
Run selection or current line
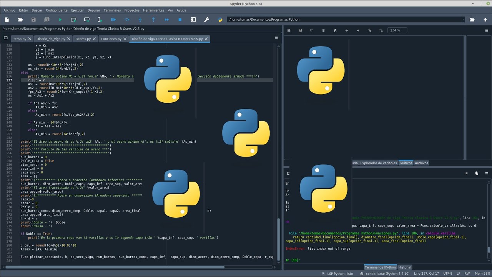(x=100, y=20)
